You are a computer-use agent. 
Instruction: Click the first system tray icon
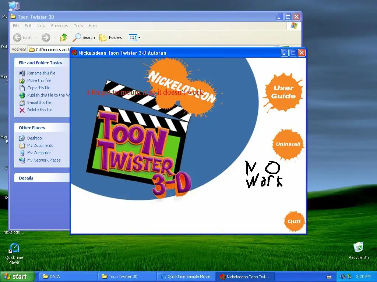[343, 276]
